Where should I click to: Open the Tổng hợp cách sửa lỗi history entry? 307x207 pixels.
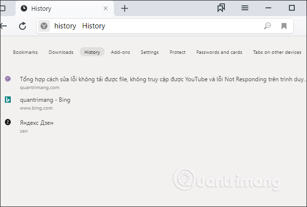click(163, 79)
